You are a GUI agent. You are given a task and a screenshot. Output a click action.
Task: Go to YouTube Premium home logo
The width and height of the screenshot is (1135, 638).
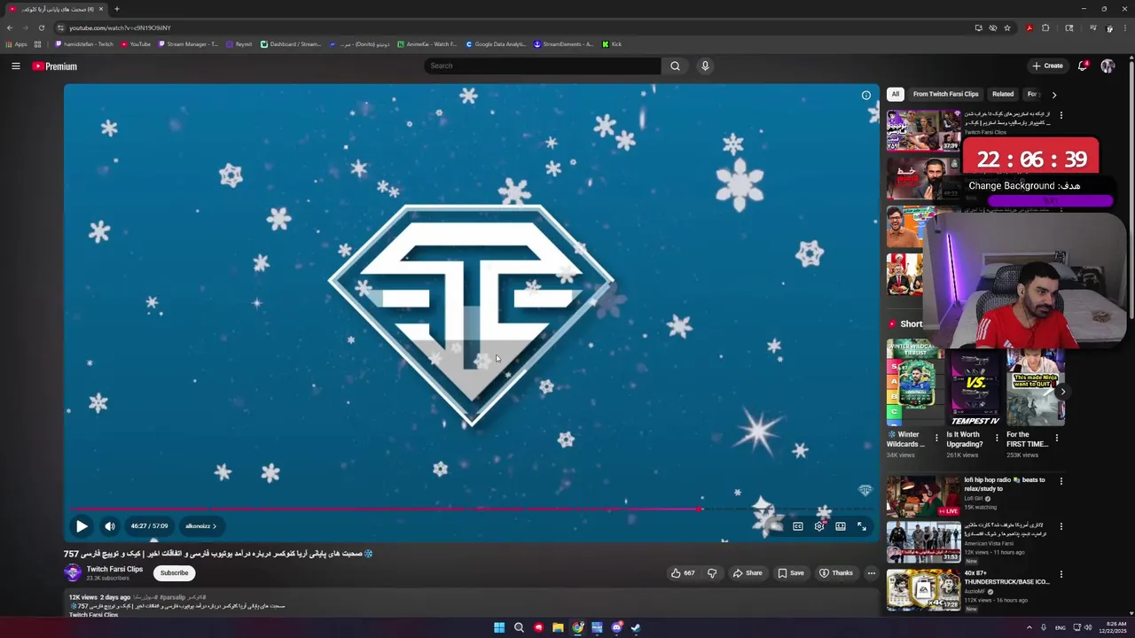click(x=55, y=66)
